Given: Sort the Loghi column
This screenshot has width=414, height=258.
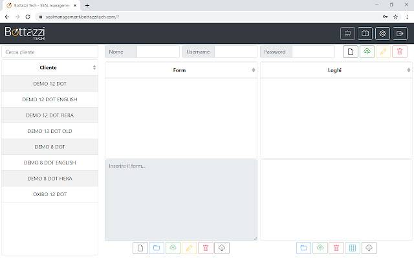Looking at the screenshot, I should [409, 70].
